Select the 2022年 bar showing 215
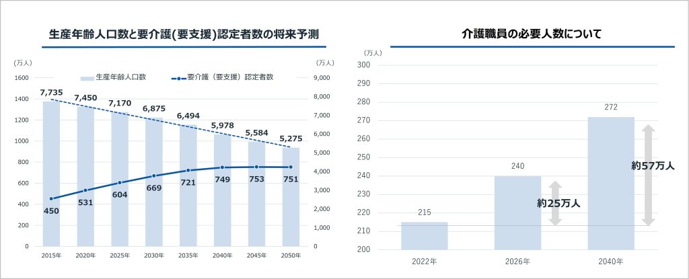This screenshot has width=689, height=279. pos(424,235)
